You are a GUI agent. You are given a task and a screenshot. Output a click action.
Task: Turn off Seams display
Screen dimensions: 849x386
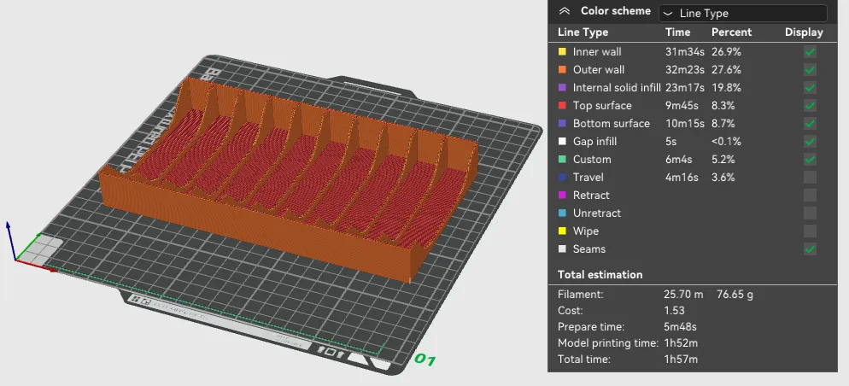(810, 249)
